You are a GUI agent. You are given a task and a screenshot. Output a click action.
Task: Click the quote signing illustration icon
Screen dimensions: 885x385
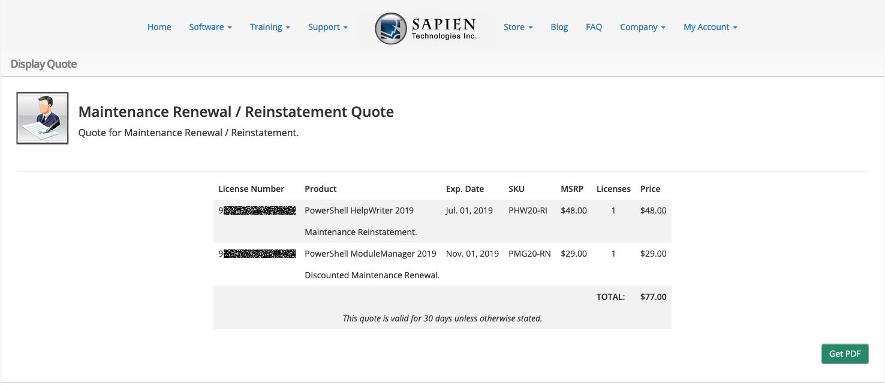tap(42, 118)
